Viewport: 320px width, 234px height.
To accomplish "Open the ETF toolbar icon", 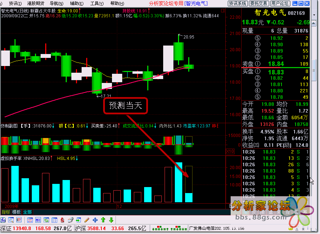I will point(19,220).
